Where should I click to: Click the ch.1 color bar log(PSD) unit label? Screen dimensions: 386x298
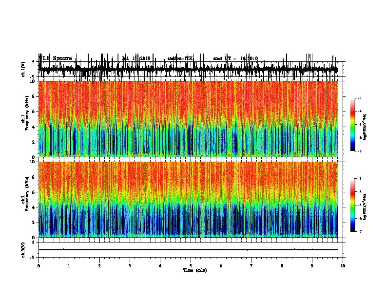tap(365, 127)
